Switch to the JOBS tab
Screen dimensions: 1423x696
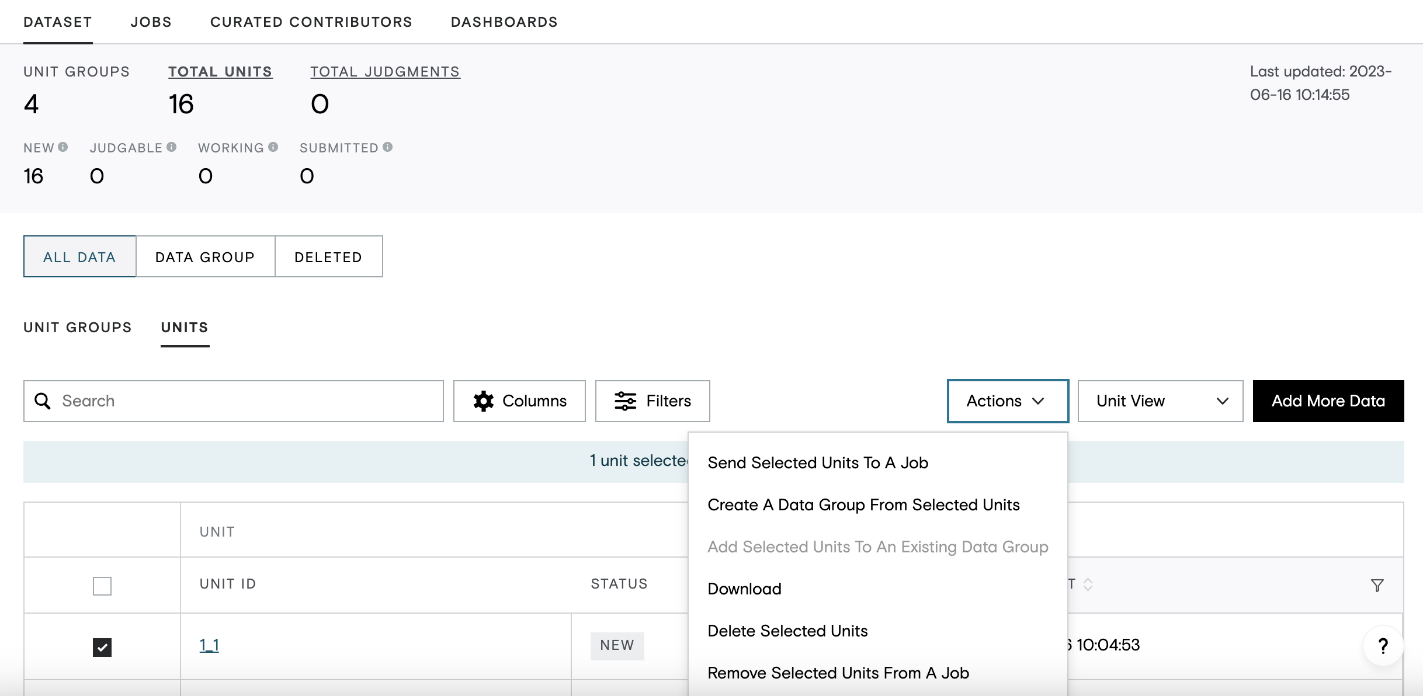tap(151, 22)
